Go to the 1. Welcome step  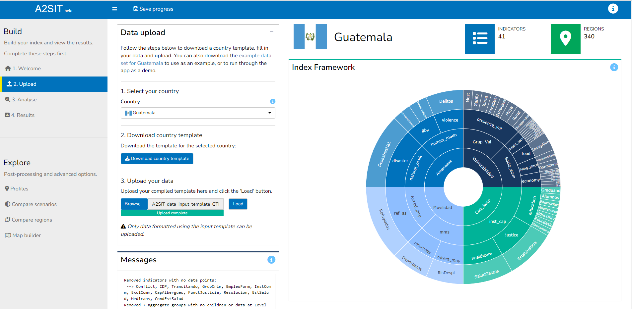point(26,69)
